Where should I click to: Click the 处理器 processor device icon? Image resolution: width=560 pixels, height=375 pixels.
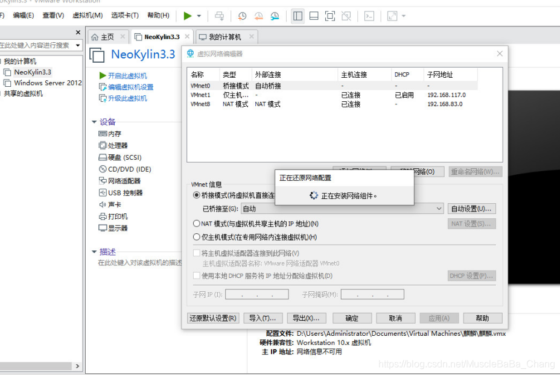(103, 145)
